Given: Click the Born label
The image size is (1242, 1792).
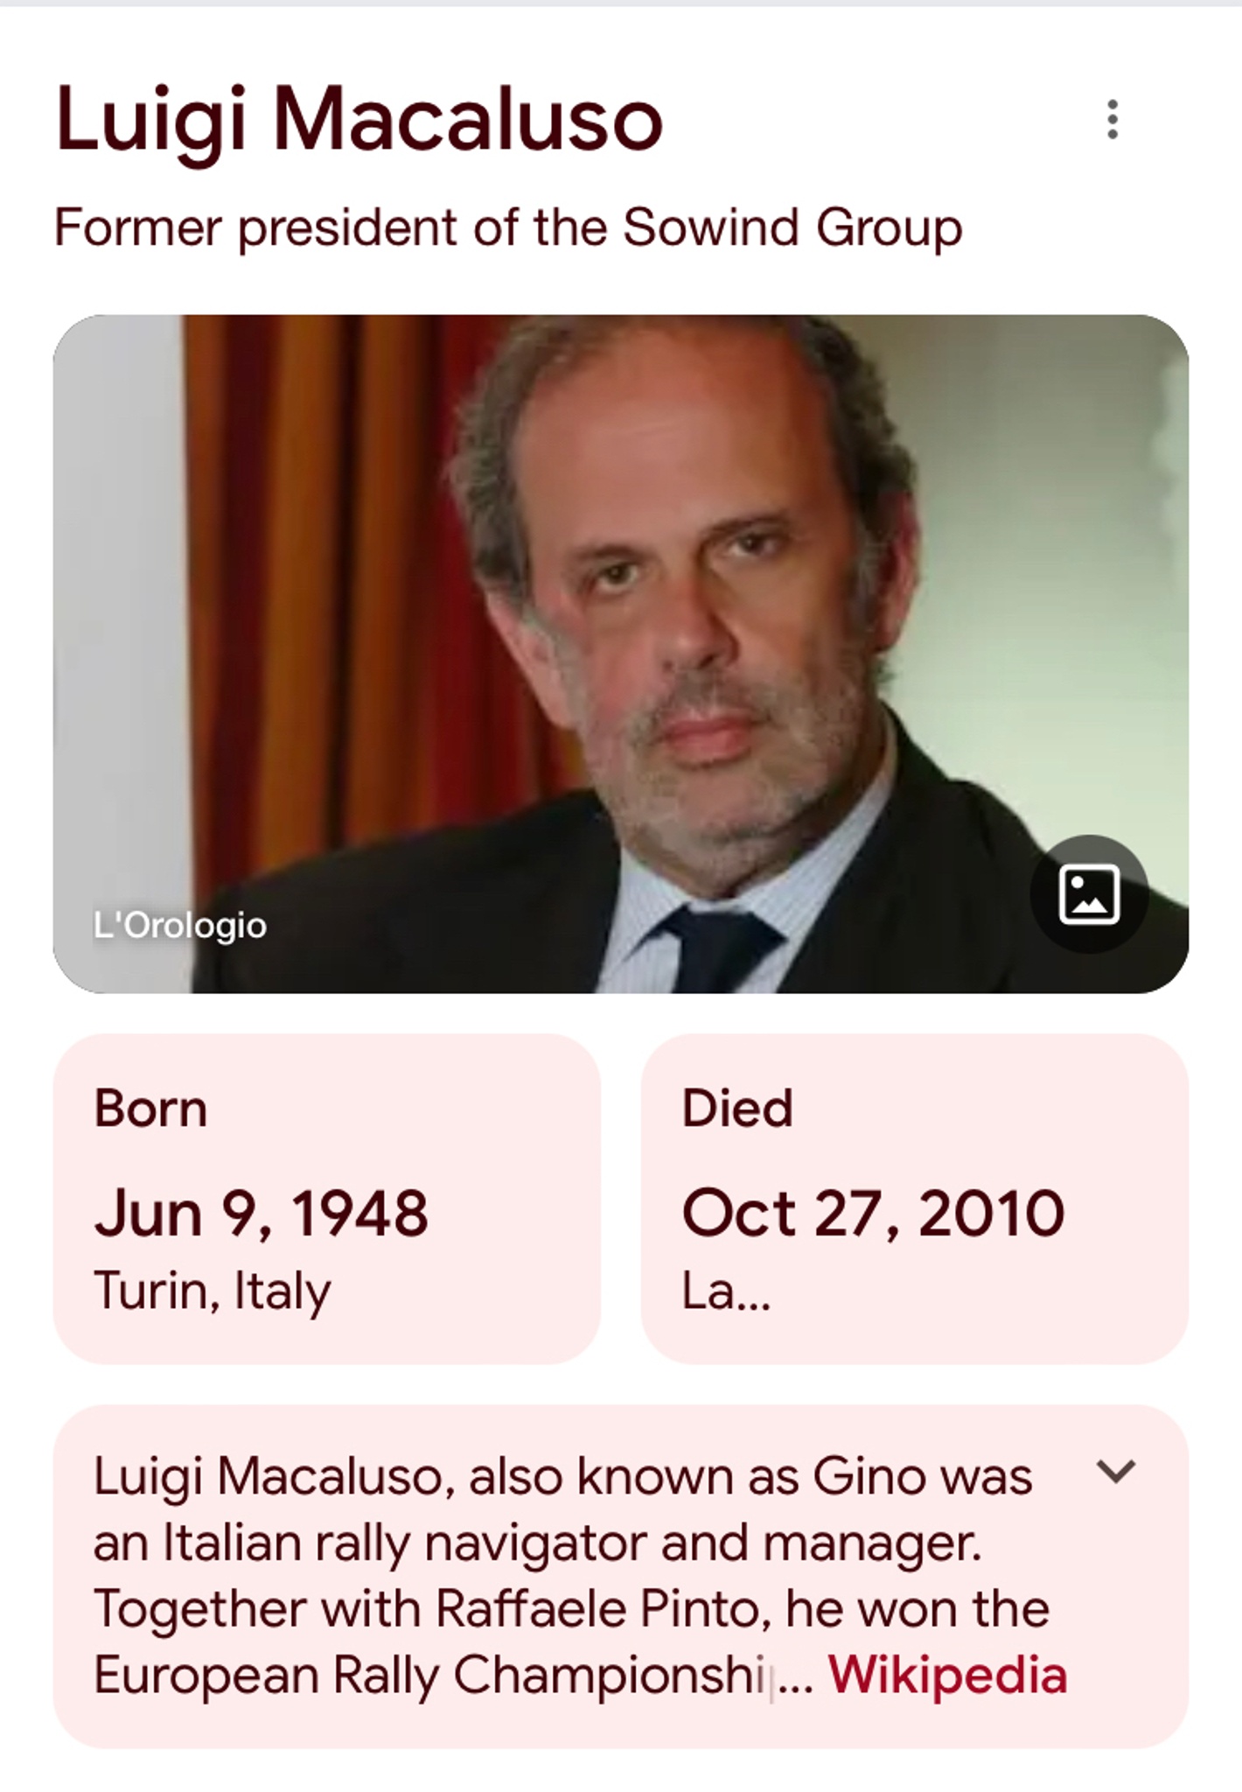Looking at the screenshot, I should click(x=150, y=1108).
